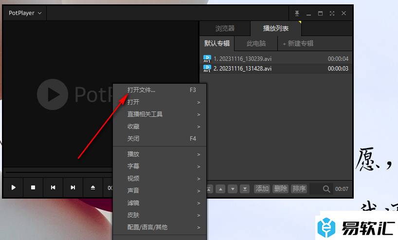Skip to the next track
The image size is (398, 240).
click(73, 187)
